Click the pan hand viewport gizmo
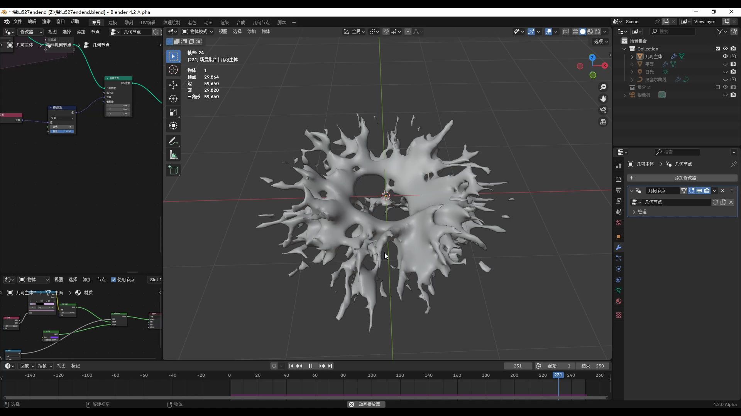This screenshot has width=741, height=416. tap(603, 99)
